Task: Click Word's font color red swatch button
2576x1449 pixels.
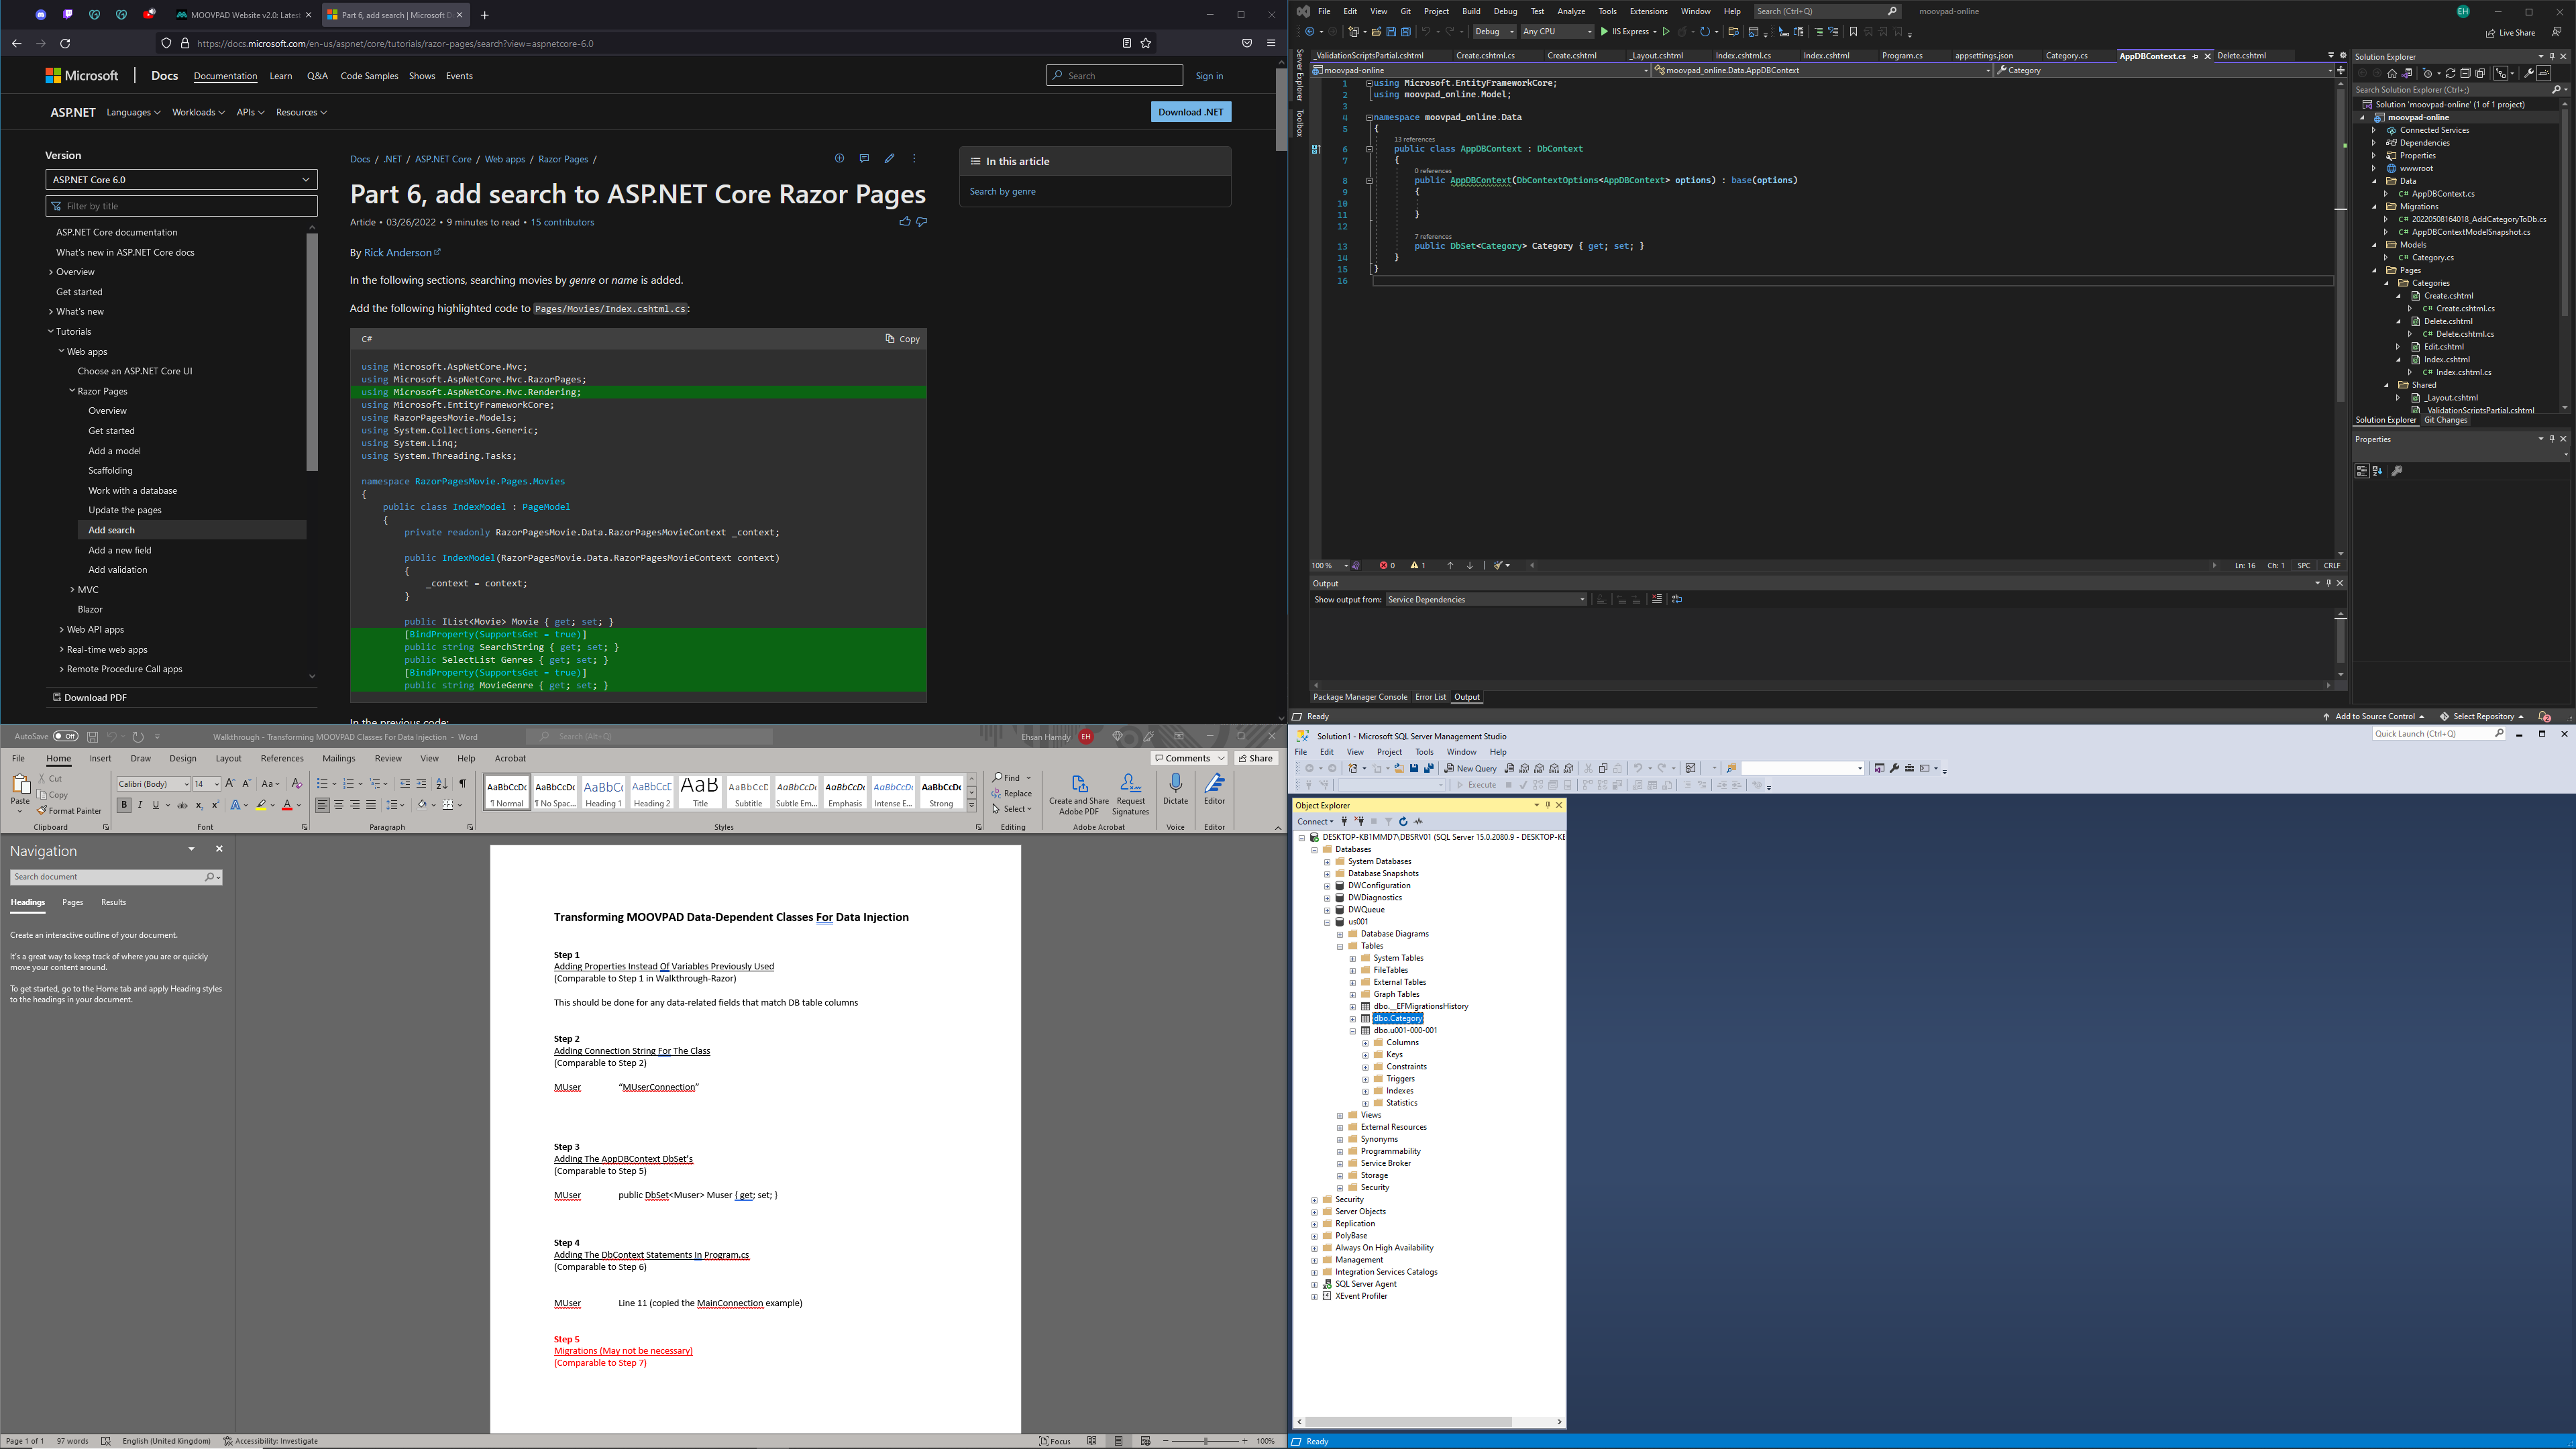Action: [287, 805]
